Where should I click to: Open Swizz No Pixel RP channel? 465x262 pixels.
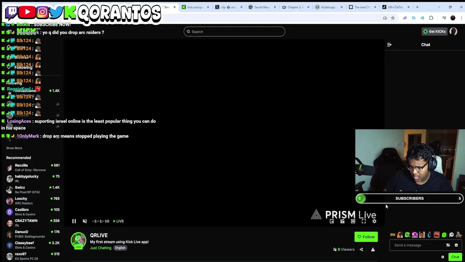point(33,190)
